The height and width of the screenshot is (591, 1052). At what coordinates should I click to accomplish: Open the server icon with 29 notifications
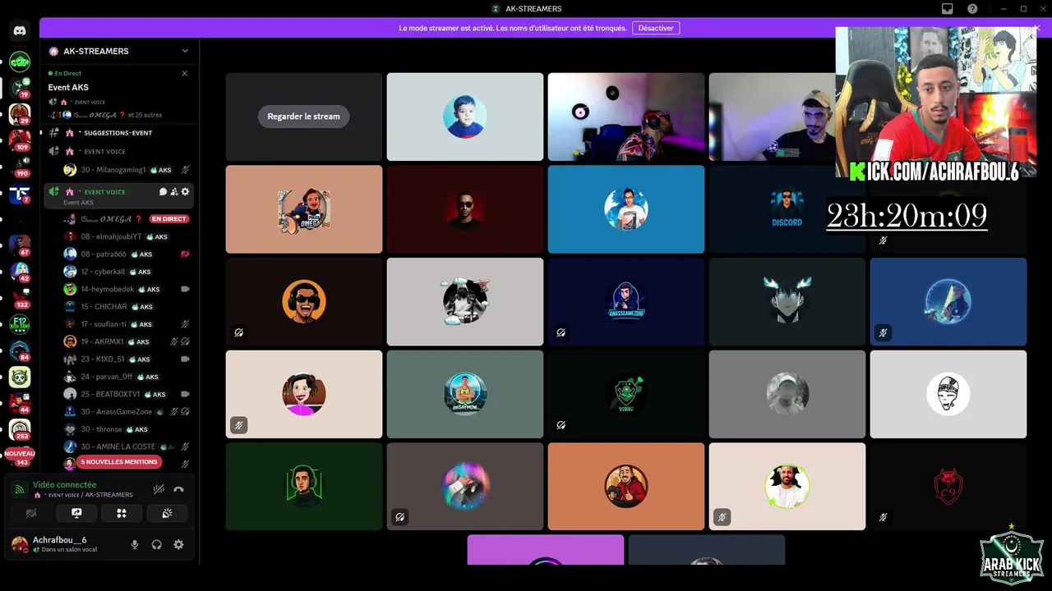pyautogui.click(x=20, y=113)
